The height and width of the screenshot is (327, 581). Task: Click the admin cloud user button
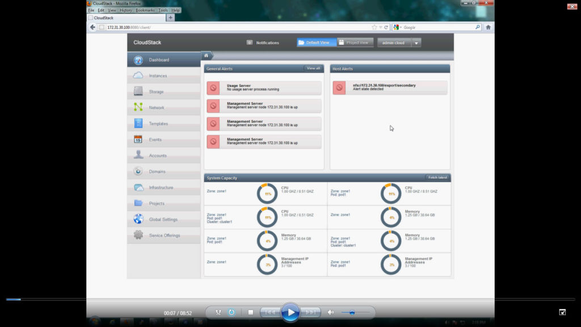394,43
